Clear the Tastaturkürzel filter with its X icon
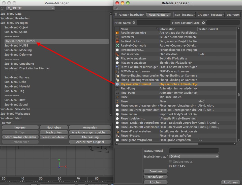Image resolution: width=242 pixels, height=185 pixels. [x=203, y=23]
